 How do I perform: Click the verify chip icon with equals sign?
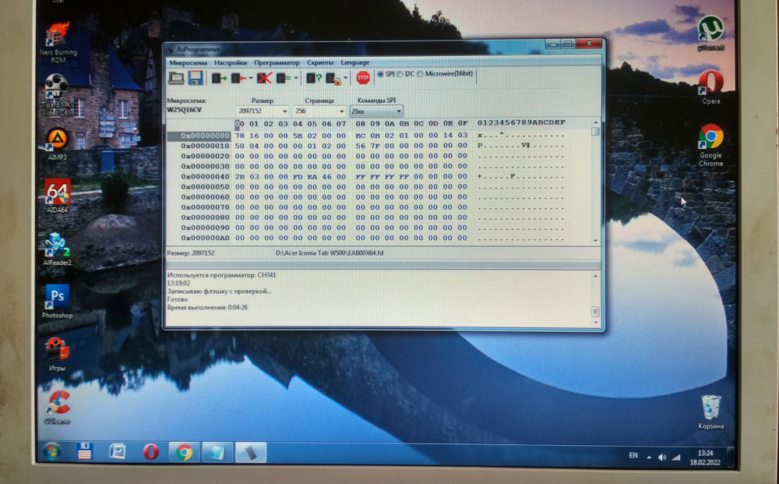click(x=284, y=78)
